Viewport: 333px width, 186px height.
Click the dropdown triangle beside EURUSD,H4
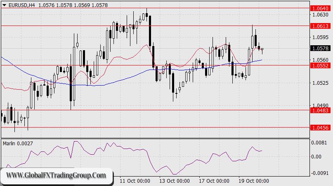[x=4, y=5]
